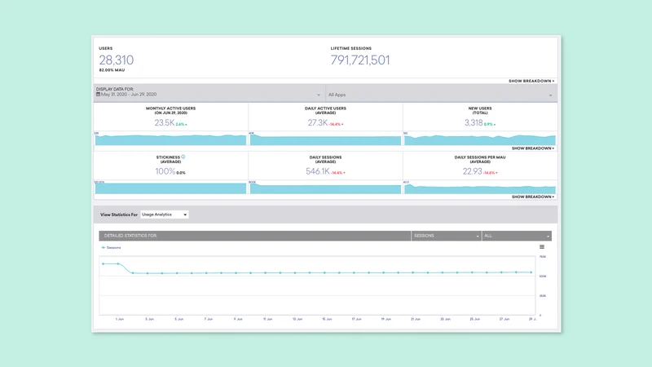Click the Daily Active Users value 27.3K
This screenshot has height=367, width=652.
(x=318, y=123)
